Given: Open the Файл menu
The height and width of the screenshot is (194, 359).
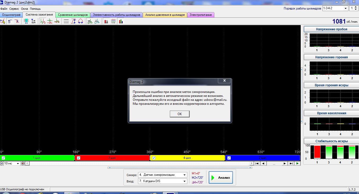Looking at the screenshot, I should pyautogui.click(x=4, y=9).
